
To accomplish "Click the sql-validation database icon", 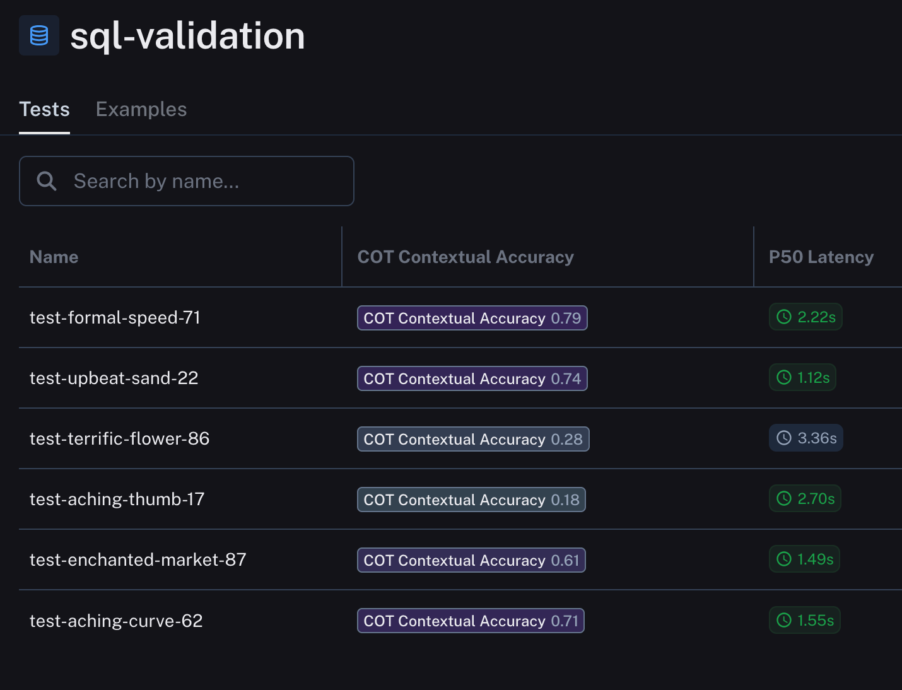I will [x=39, y=35].
